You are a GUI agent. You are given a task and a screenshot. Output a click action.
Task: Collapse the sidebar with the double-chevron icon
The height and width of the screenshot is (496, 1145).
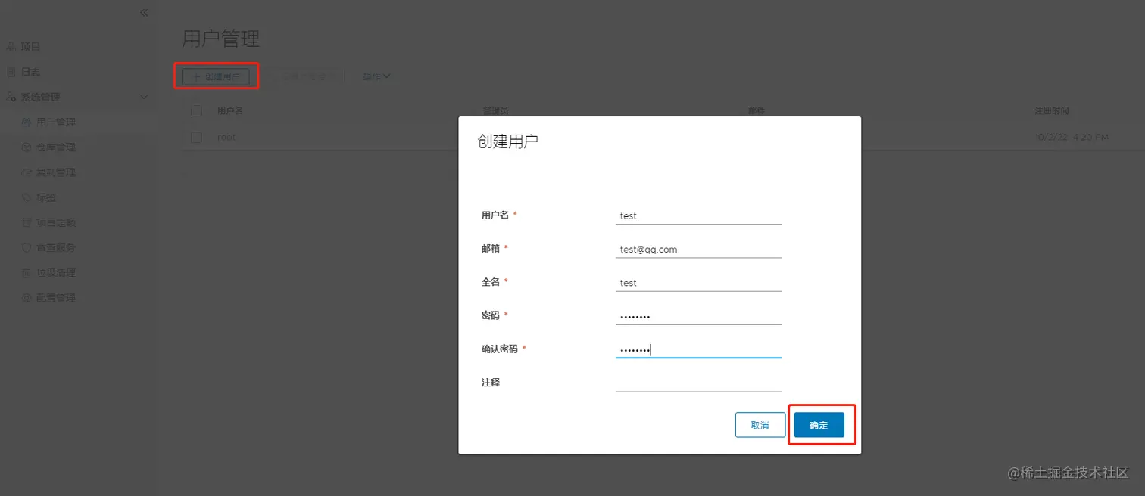[144, 13]
